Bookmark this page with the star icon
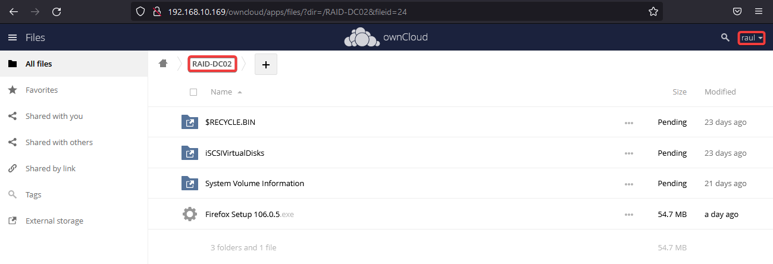This screenshot has height=264, width=773. click(x=653, y=11)
